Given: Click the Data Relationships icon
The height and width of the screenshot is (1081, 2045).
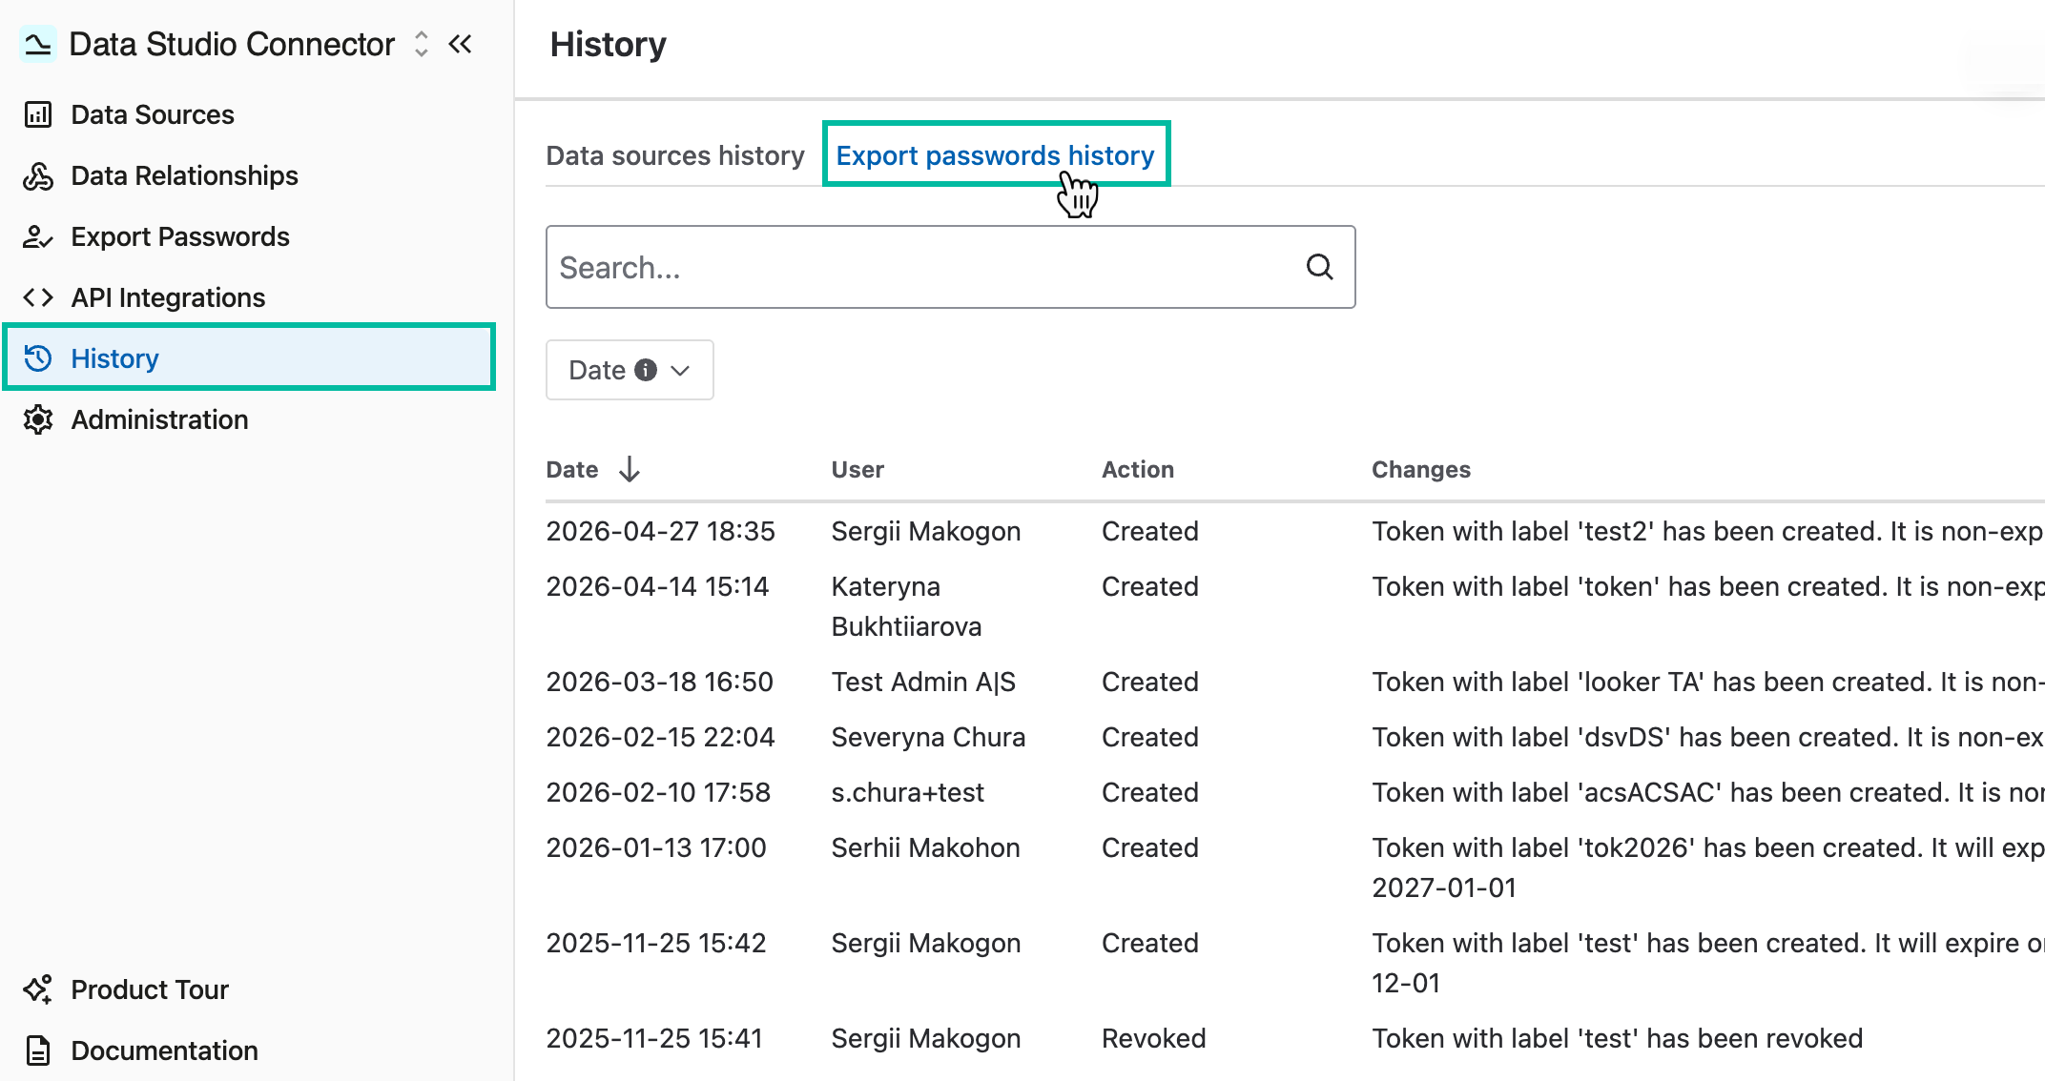Looking at the screenshot, I should (x=38, y=175).
